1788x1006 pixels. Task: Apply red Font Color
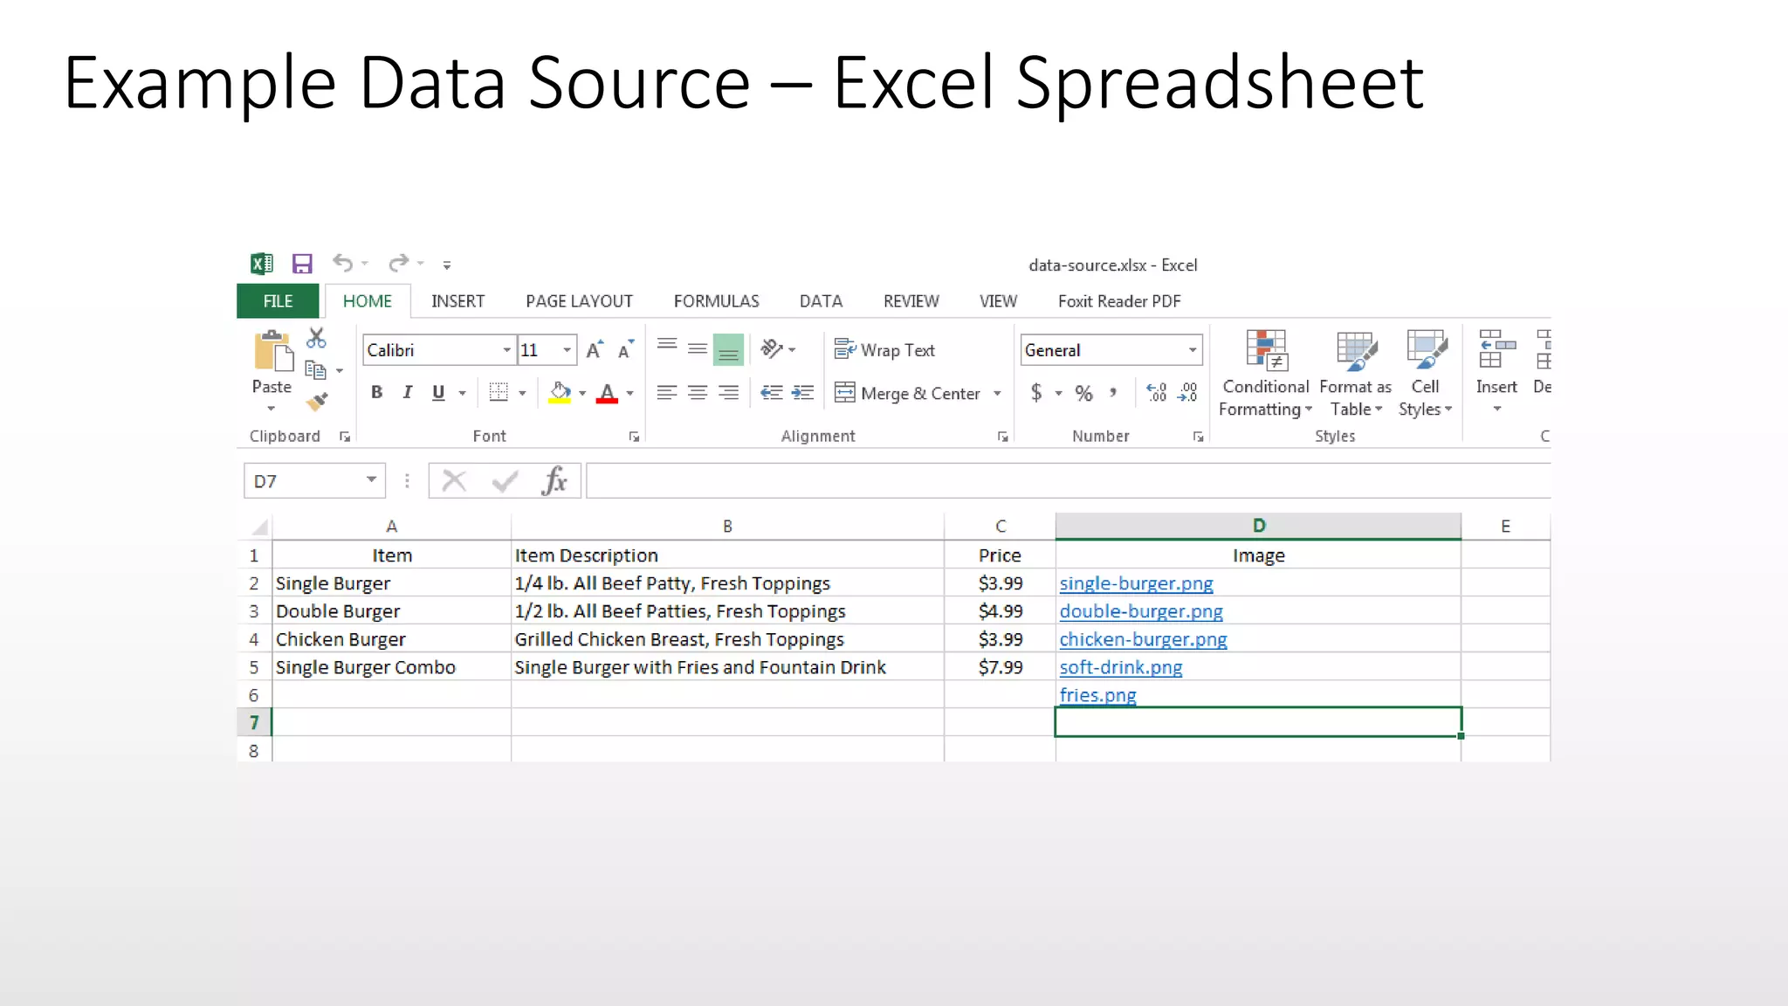607,393
